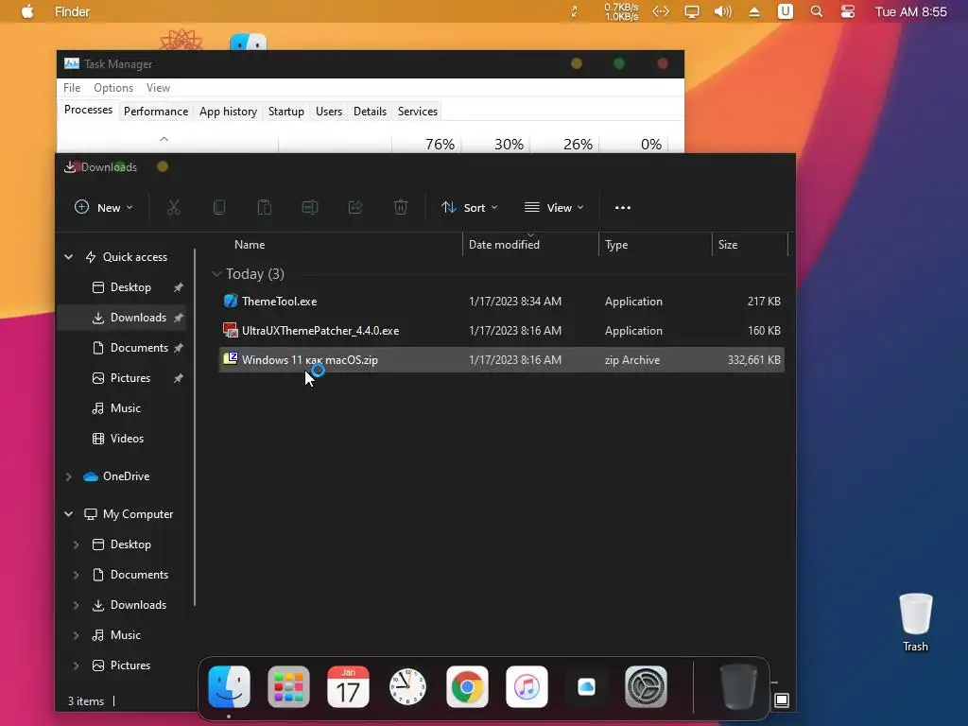Open the New dropdown button

coord(104,207)
